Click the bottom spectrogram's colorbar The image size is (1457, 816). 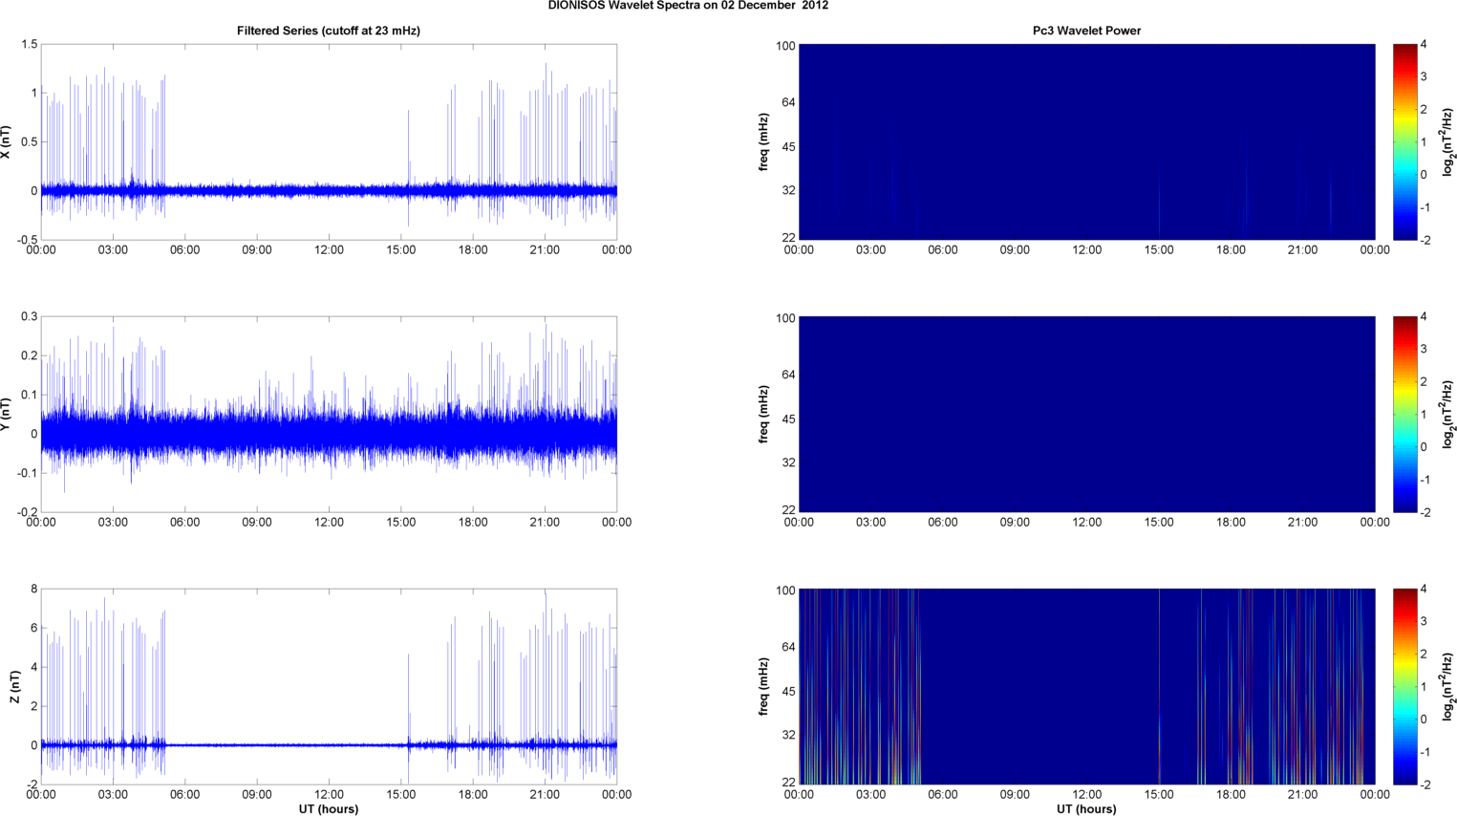(1404, 686)
